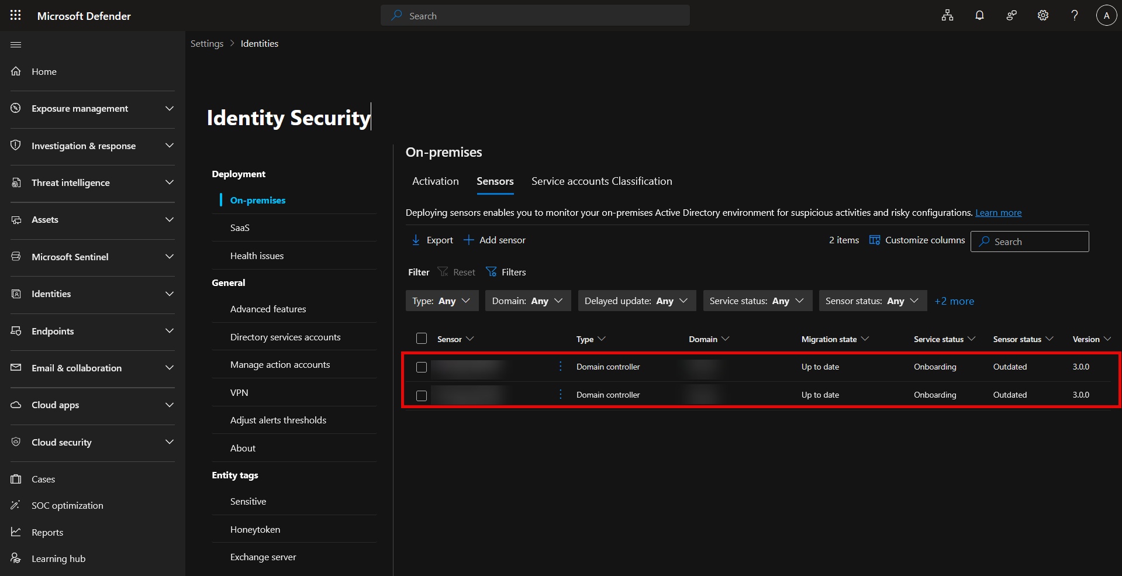Select all sensors header checkbox
Screen dimensions: 1122x576
(422, 339)
